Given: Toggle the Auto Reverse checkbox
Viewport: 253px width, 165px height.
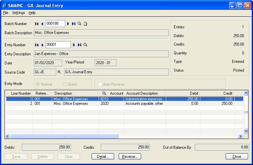Looking at the screenshot, I should [100, 84].
